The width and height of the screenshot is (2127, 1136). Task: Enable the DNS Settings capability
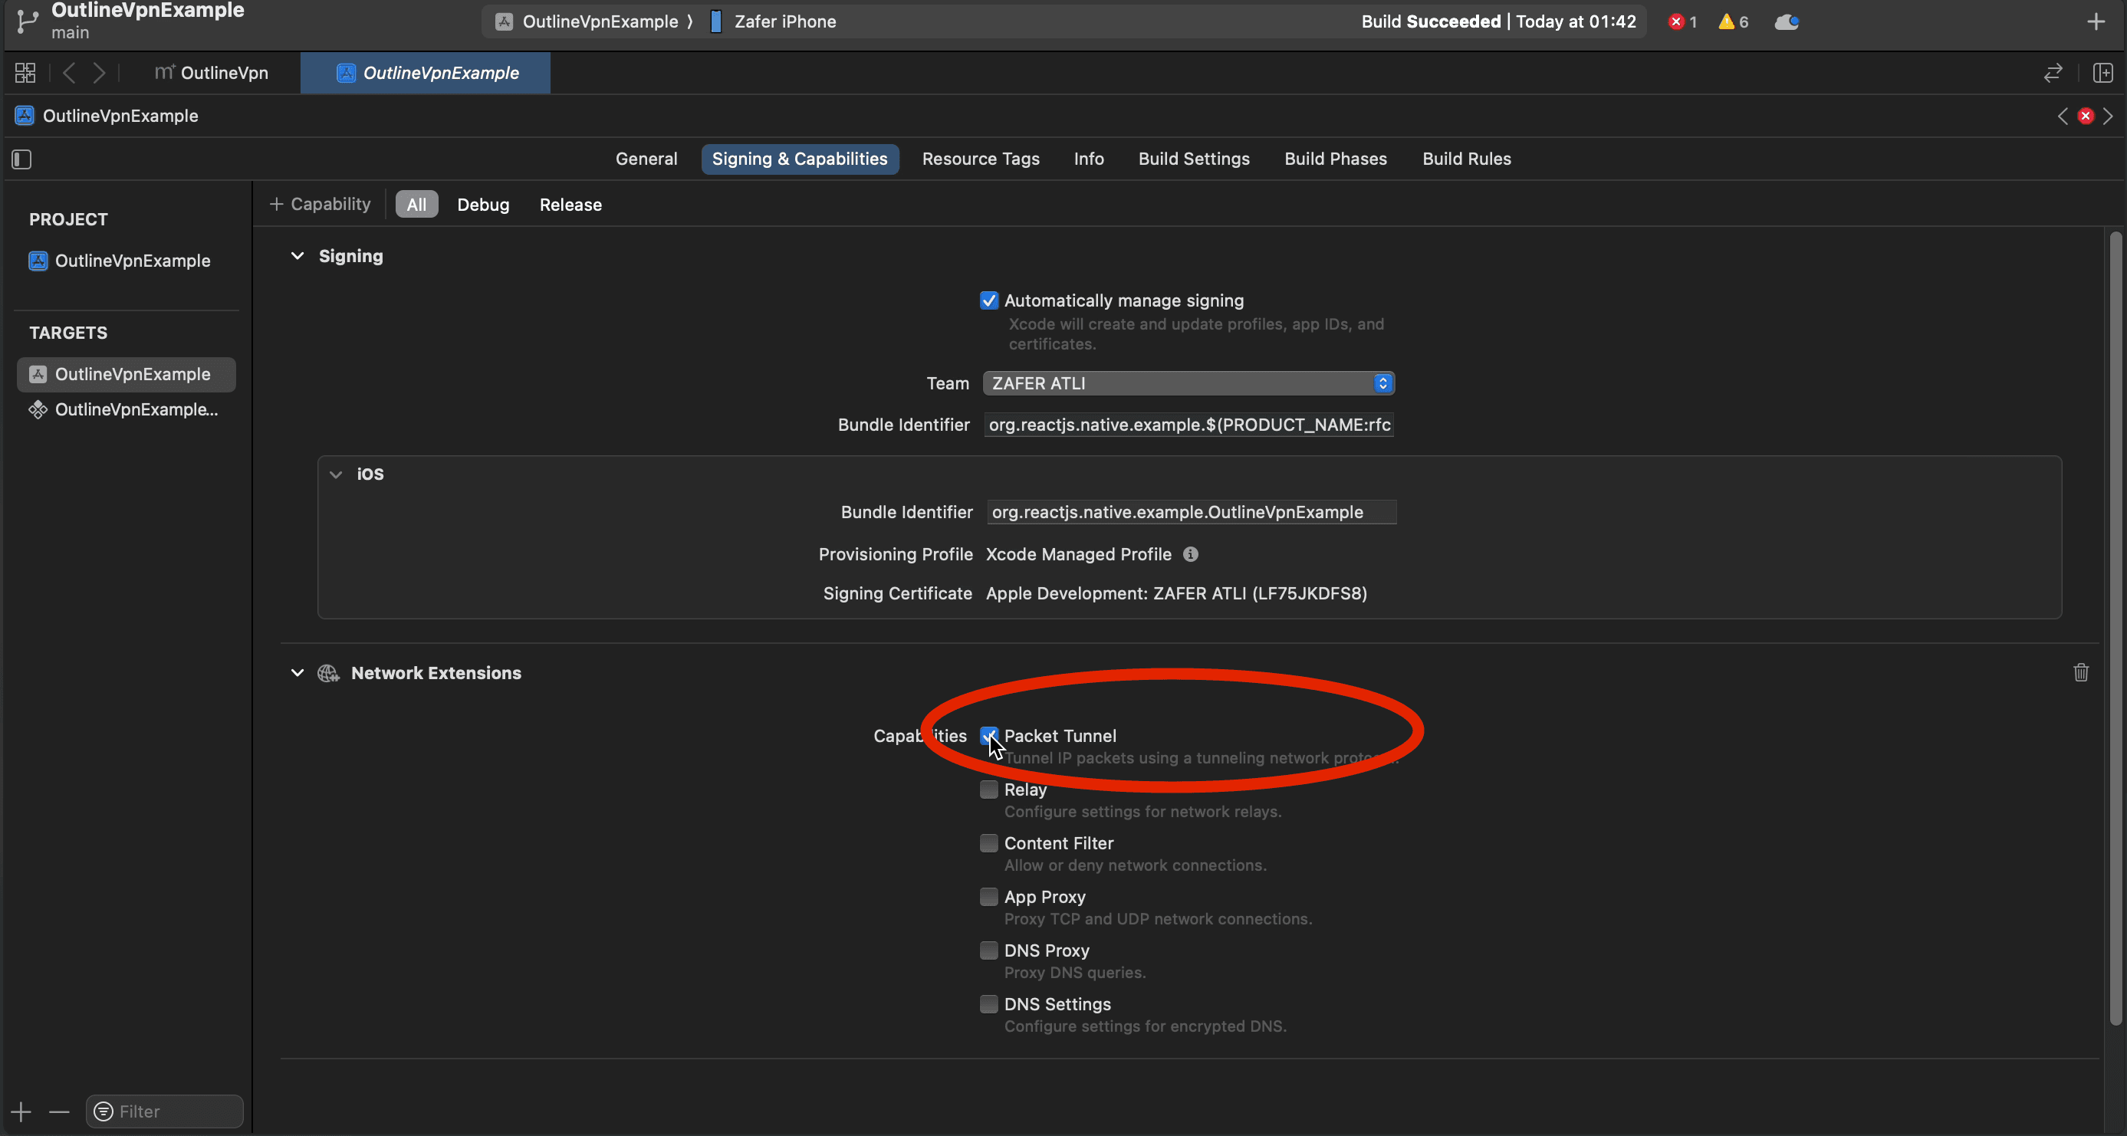988,1004
